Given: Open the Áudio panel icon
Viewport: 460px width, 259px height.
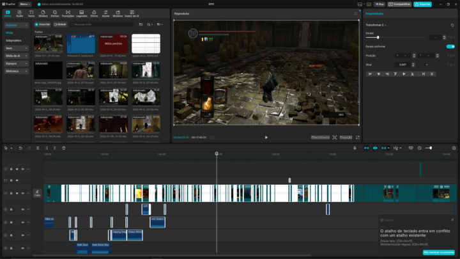Looking at the screenshot, I should click(19, 13).
